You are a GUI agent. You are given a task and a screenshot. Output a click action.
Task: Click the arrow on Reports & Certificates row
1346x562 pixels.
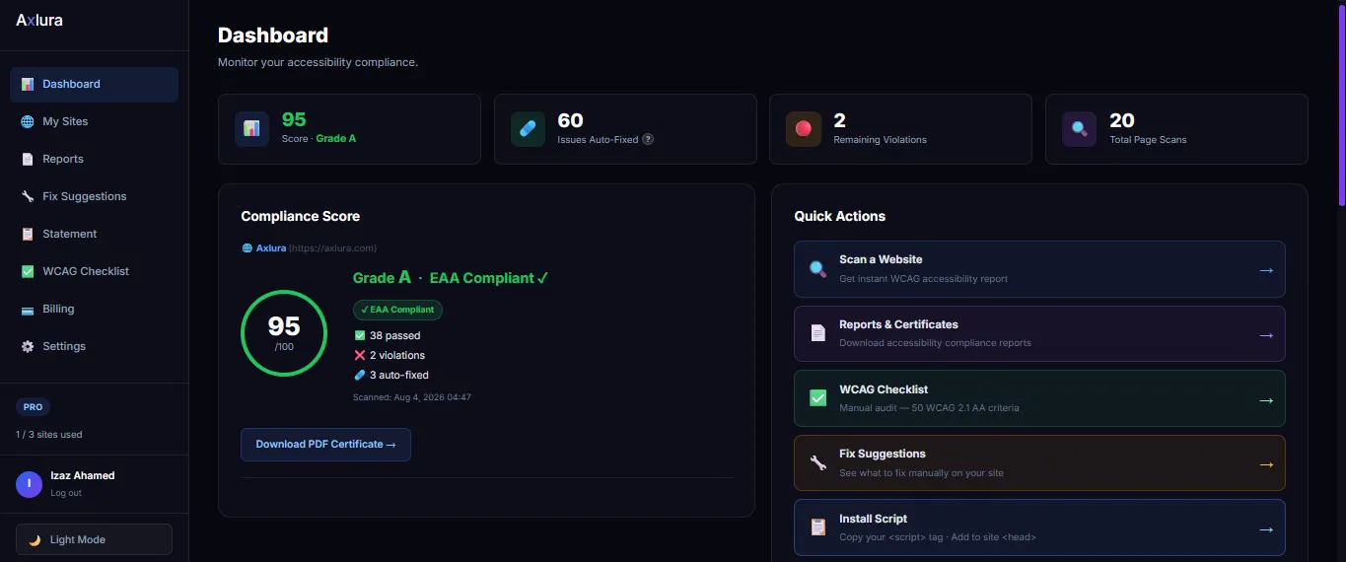tap(1266, 335)
